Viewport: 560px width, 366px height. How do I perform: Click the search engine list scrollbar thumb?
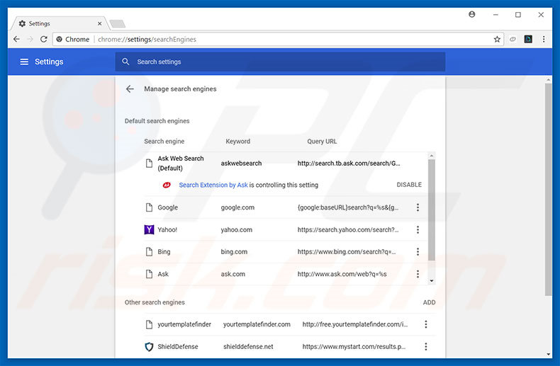coord(432,210)
